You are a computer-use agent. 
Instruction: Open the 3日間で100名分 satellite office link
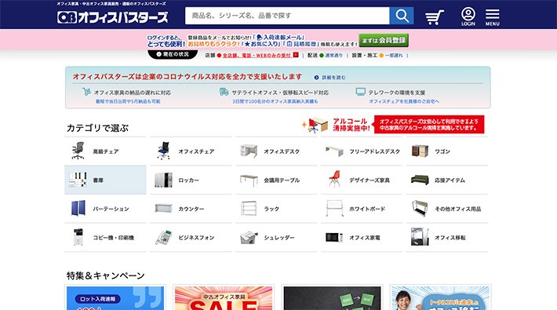coord(275,101)
